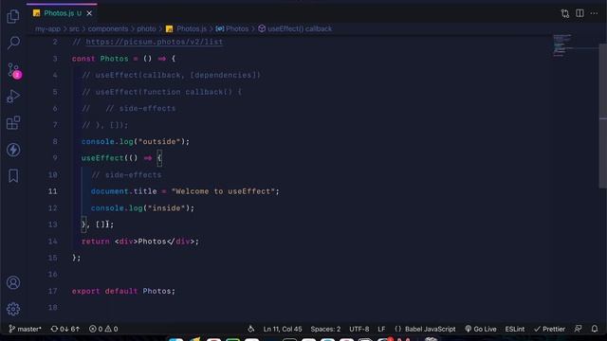Open the Manage gear menu
Viewport: 607px width, 341px height.
pos(13,309)
